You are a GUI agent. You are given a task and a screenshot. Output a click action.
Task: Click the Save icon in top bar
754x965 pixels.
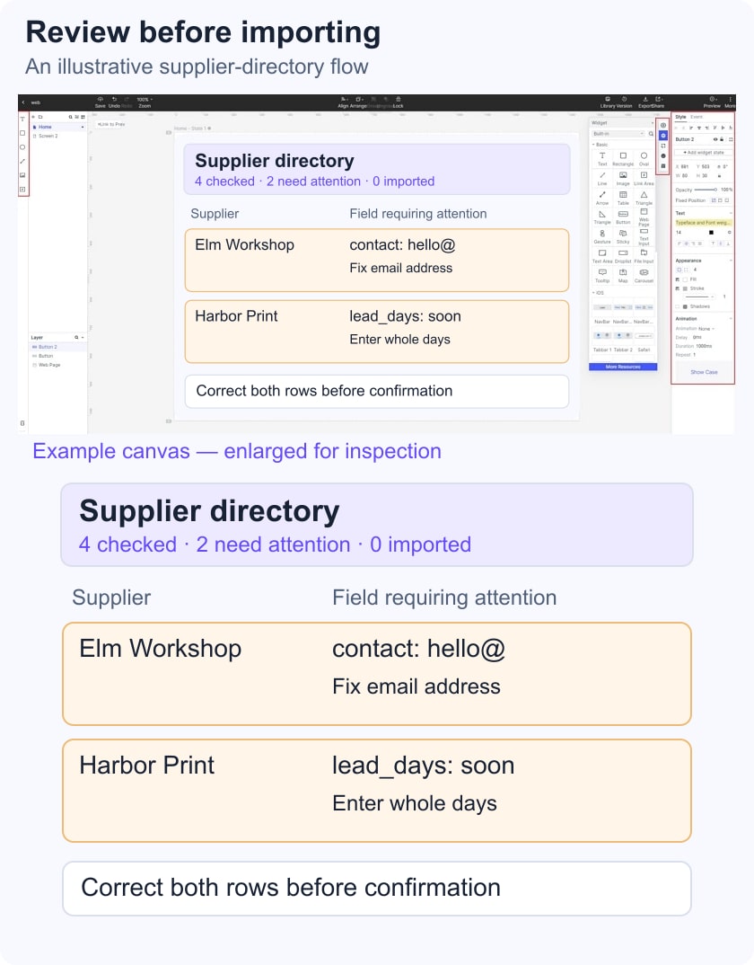101,99
